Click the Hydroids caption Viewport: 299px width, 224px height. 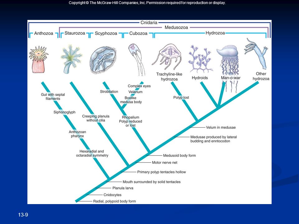(200, 78)
